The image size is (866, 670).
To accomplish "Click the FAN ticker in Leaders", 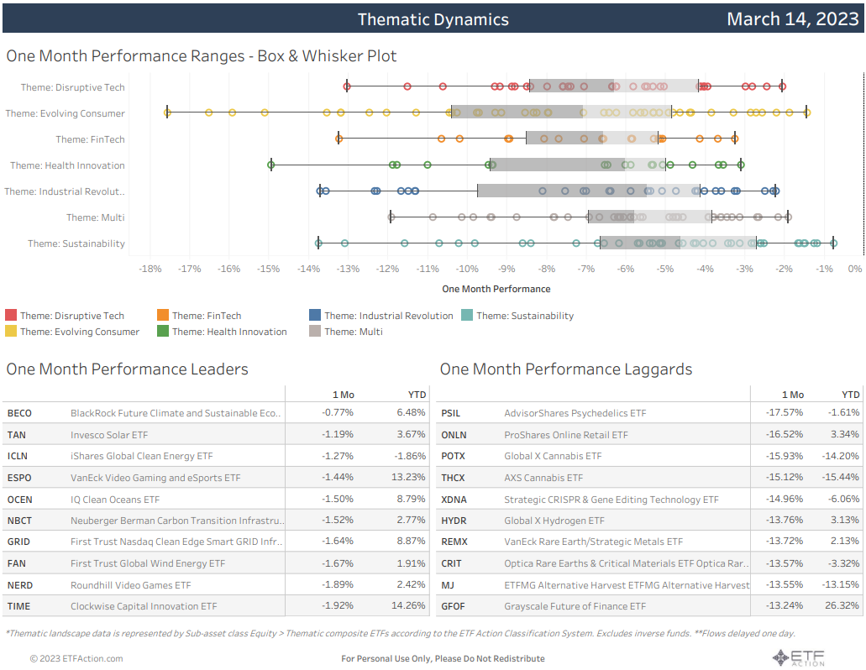I will [x=17, y=563].
